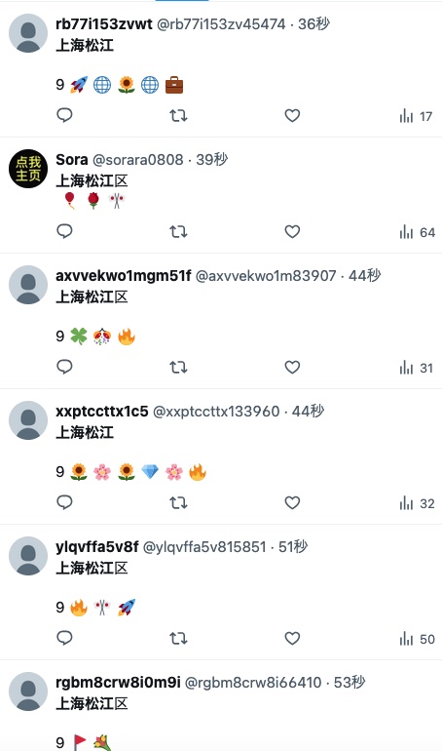
Task: Retweet Sora's post
Action: (x=178, y=232)
